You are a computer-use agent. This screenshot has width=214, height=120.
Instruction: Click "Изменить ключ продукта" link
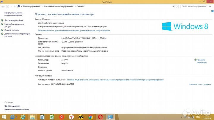click(x=200, y=84)
